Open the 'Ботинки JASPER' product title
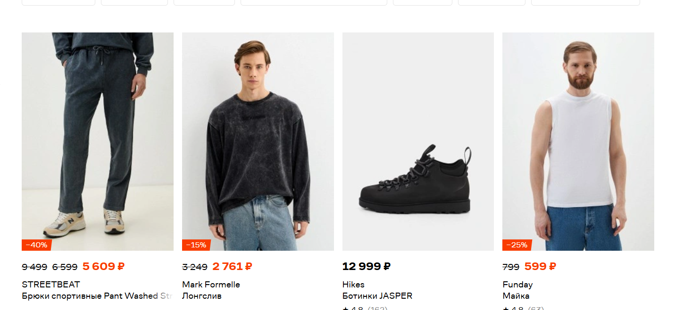The image size is (700, 310). 377,296
